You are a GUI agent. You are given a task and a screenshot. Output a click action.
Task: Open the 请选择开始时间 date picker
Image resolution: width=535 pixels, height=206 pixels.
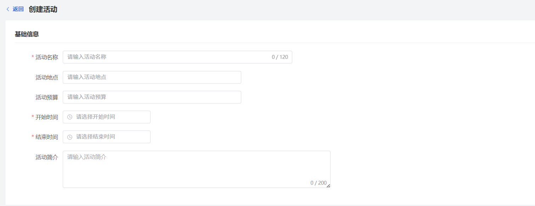click(107, 117)
